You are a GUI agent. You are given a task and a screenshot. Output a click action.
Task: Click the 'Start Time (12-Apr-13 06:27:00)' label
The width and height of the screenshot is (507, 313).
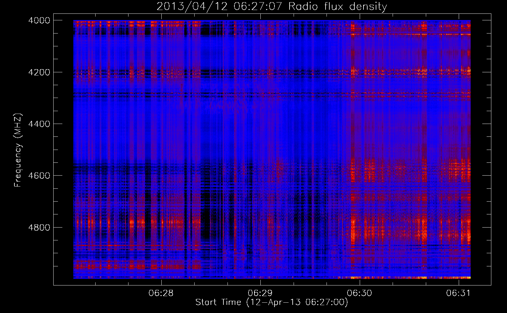click(x=272, y=302)
